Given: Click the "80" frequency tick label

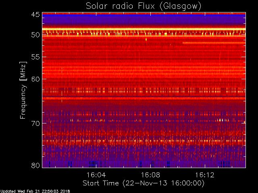Looking at the screenshot, I should tap(35, 165).
